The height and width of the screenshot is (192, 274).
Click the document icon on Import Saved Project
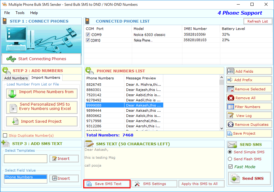(15, 121)
